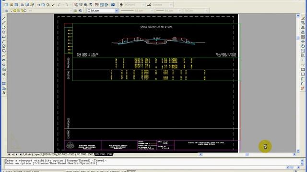Select the Polygon draw tool

click(x=4, y=32)
